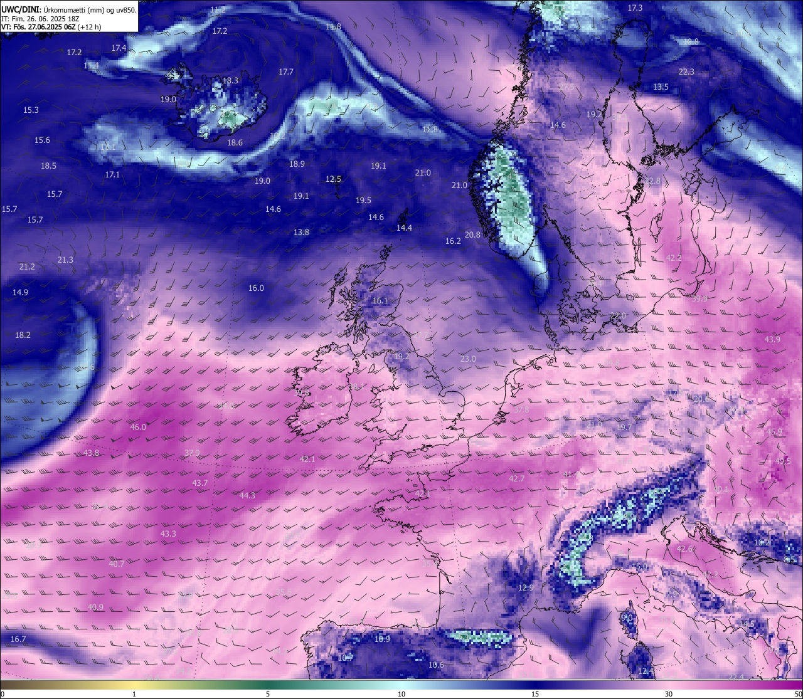Click the 12.5 value near the Faroes
This screenshot has height=699, width=803.
(x=333, y=179)
